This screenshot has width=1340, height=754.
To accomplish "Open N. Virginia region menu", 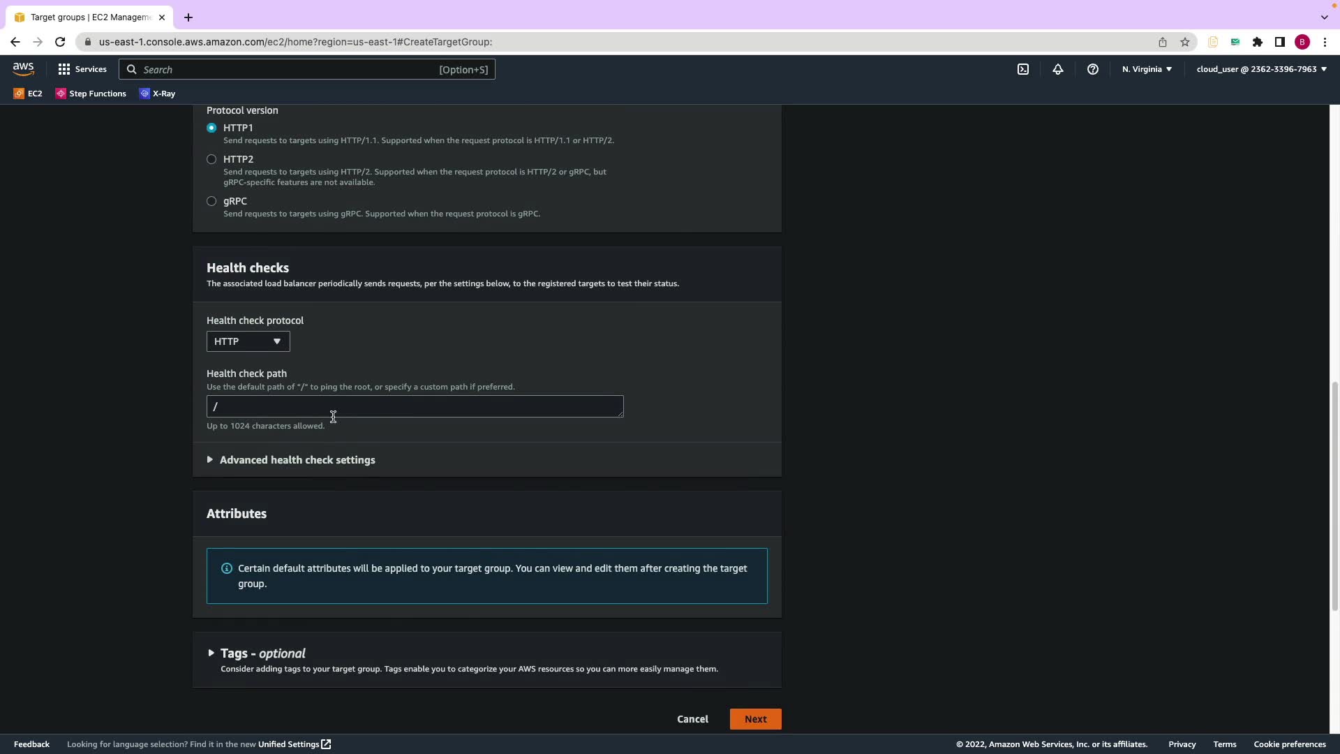I will click(x=1147, y=69).
